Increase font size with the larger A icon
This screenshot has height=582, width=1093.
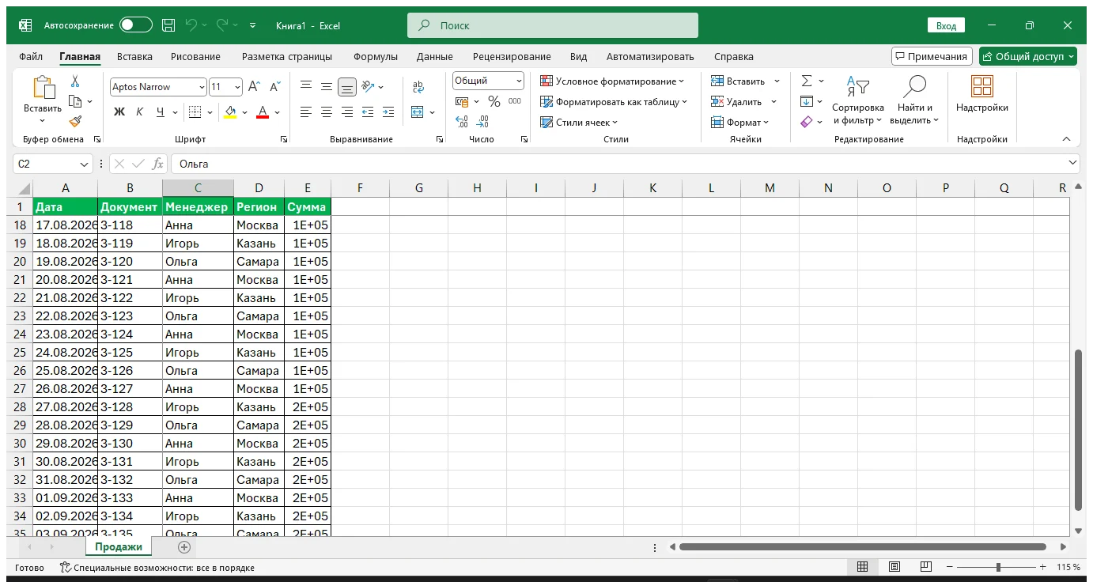pyautogui.click(x=254, y=87)
